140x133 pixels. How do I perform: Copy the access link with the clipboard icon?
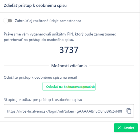pos(129,111)
